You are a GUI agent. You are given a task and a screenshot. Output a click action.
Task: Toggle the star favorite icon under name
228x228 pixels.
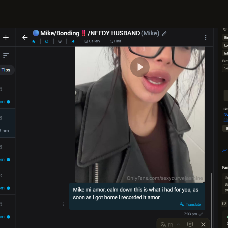34,41
